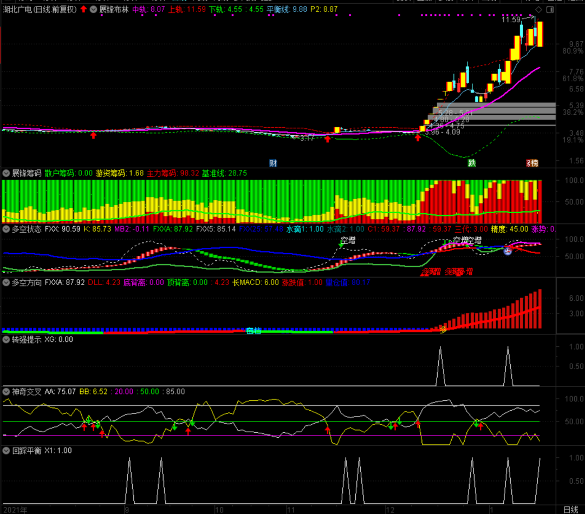Open the 神奇交叉 indicator dropdown

click(6, 391)
